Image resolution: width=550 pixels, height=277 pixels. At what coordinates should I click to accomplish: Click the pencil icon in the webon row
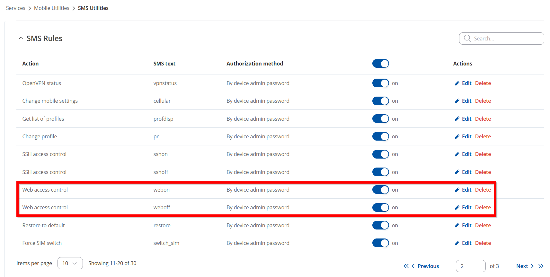tap(457, 190)
